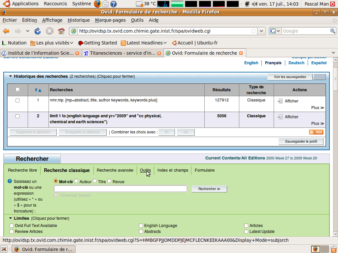Open the Marque-pages menu

point(110,20)
